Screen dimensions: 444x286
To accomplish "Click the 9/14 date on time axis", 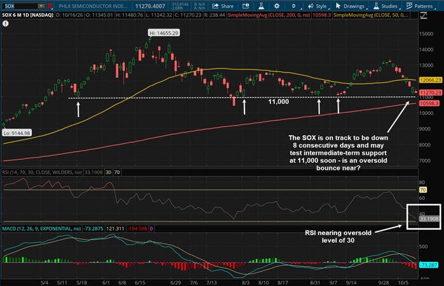I will (x=351, y=283).
